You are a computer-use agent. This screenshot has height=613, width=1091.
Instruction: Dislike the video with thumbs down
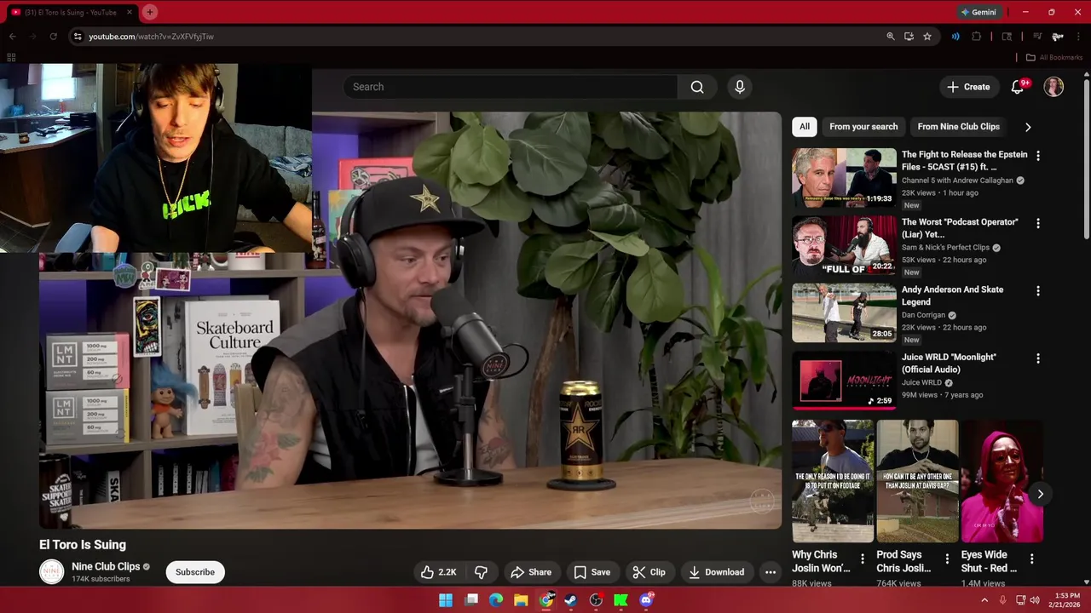tap(481, 572)
